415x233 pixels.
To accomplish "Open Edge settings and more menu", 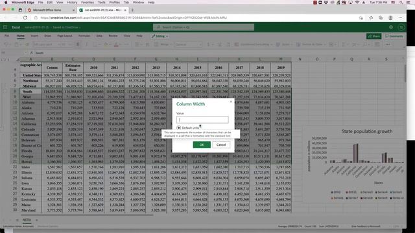I will click(401, 17).
